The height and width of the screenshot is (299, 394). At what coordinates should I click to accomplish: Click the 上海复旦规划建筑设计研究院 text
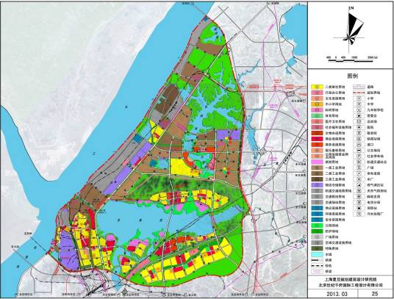[350, 279]
